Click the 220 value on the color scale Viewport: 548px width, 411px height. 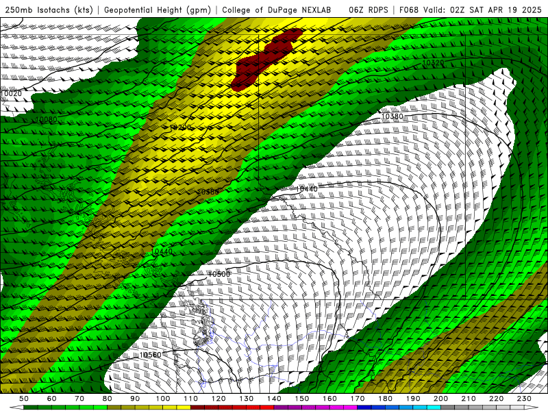(x=496, y=399)
